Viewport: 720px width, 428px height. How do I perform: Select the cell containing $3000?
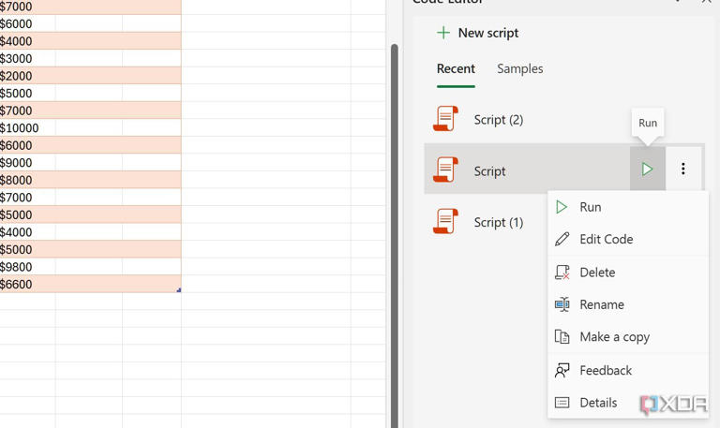pyautogui.click(x=27, y=58)
